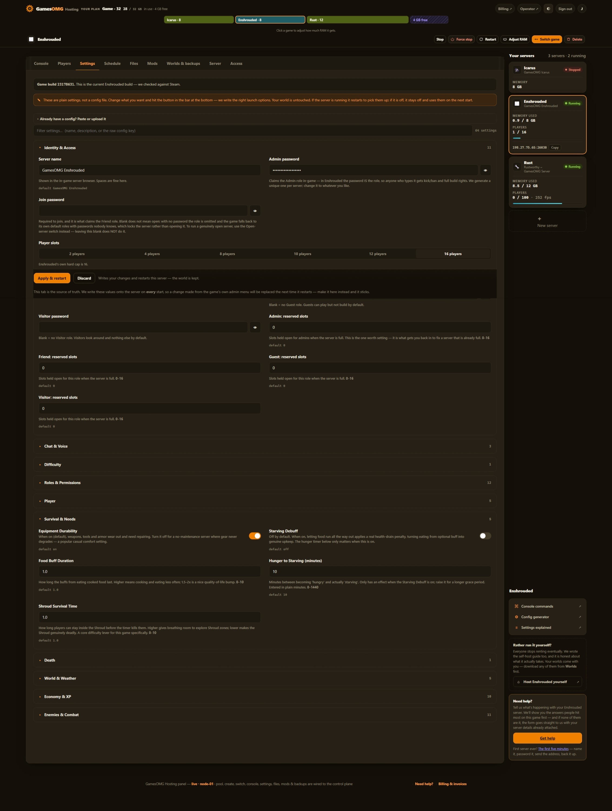Delete the server with trash button
This screenshot has width=612, height=811.
[x=574, y=39]
